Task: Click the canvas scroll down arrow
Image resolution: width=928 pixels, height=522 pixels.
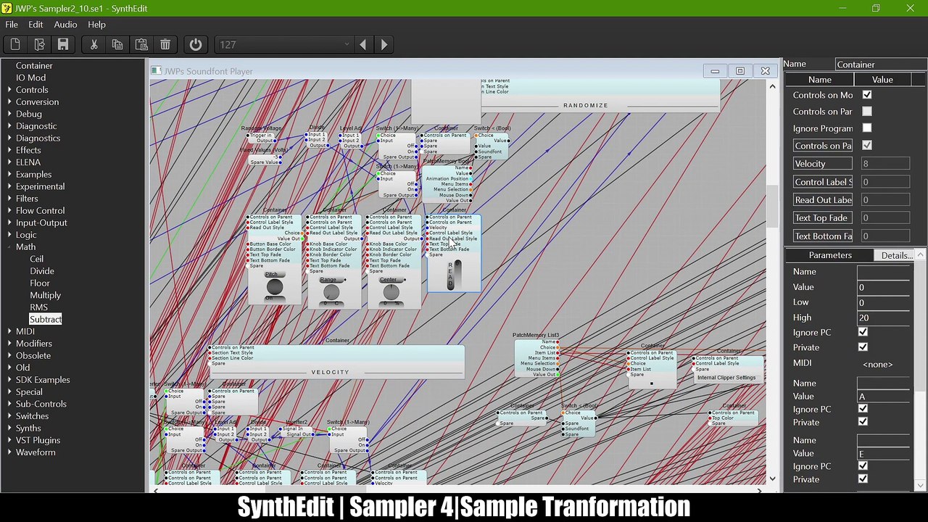Action: (x=772, y=478)
